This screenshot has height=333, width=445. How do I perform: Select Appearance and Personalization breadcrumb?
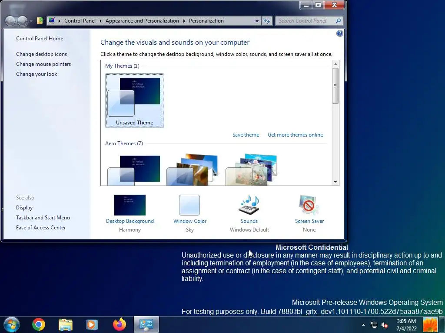click(142, 21)
